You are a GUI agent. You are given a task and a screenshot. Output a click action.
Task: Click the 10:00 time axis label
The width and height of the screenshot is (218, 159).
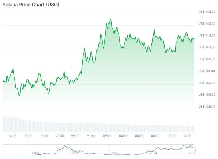coord(171,136)
